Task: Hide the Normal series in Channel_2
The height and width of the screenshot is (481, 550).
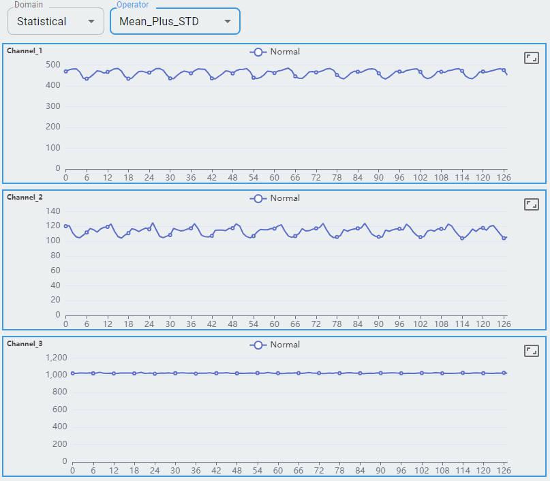Action: [275, 198]
